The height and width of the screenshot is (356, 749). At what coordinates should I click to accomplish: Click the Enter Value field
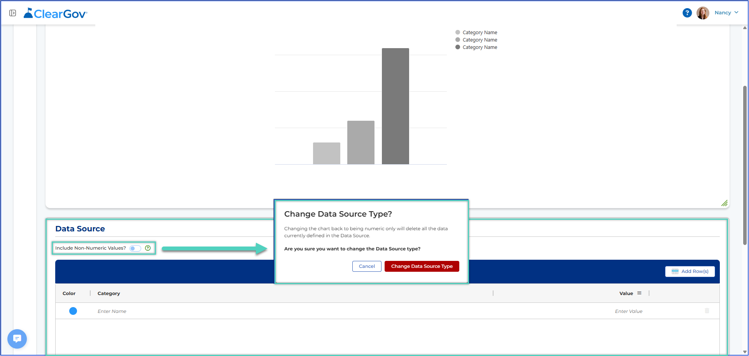[x=628, y=311]
